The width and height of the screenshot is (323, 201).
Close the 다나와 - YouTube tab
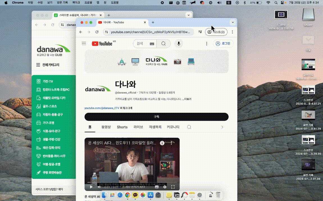coord(145,22)
